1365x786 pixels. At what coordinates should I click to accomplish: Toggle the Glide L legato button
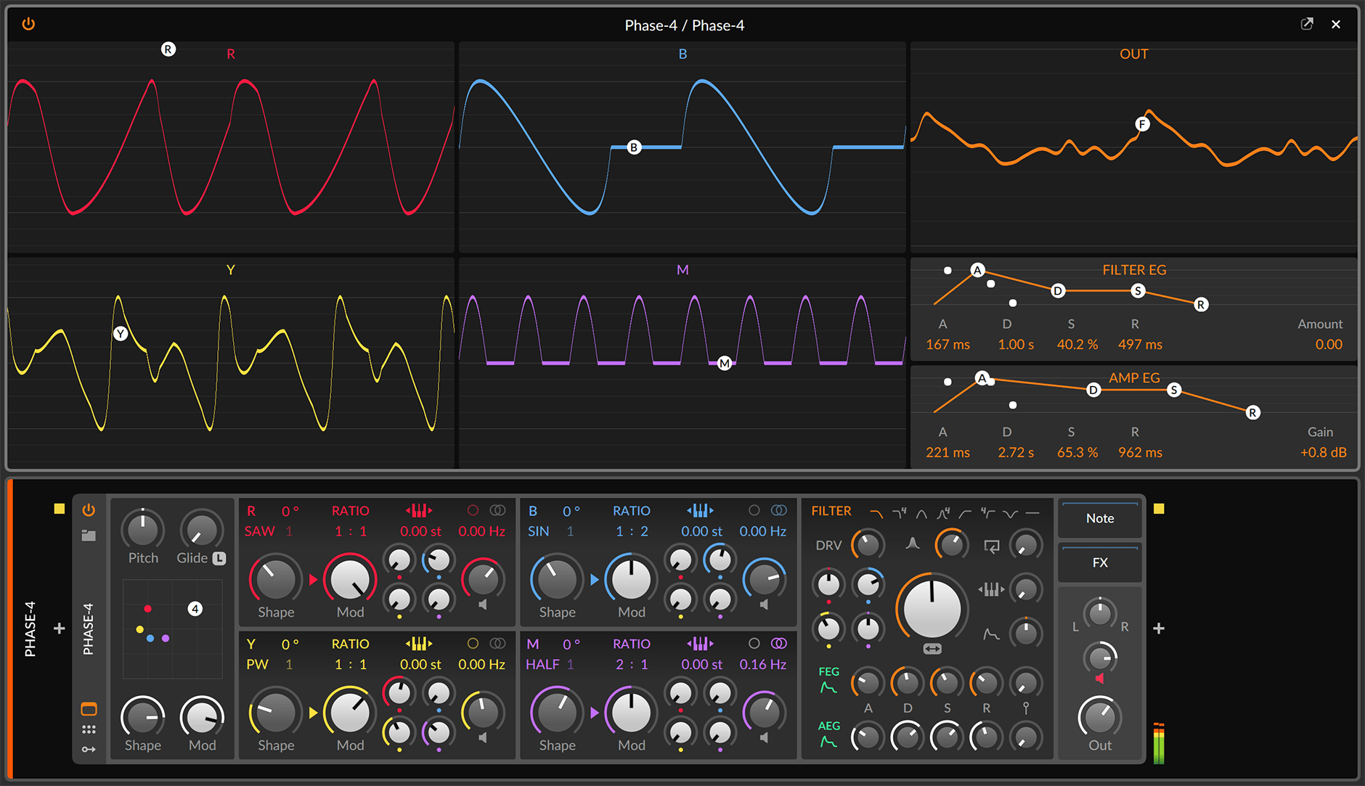point(219,558)
